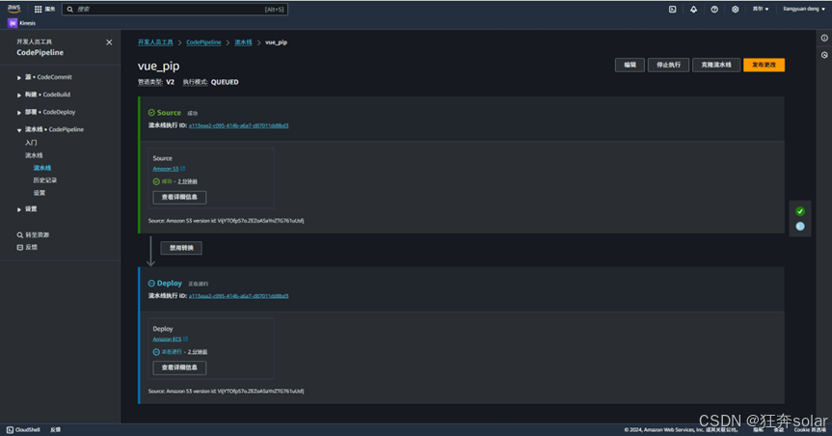The image size is (832, 436).
Task: Click the vue_pip pipeline title text
Action: (159, 66)
